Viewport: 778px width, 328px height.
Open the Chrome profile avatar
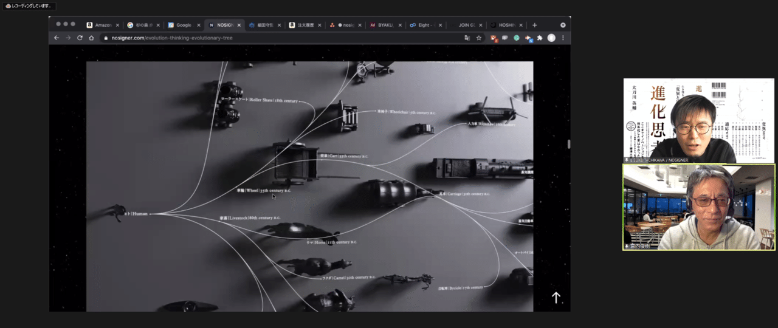pyautogui.click(x=551, y=38)
